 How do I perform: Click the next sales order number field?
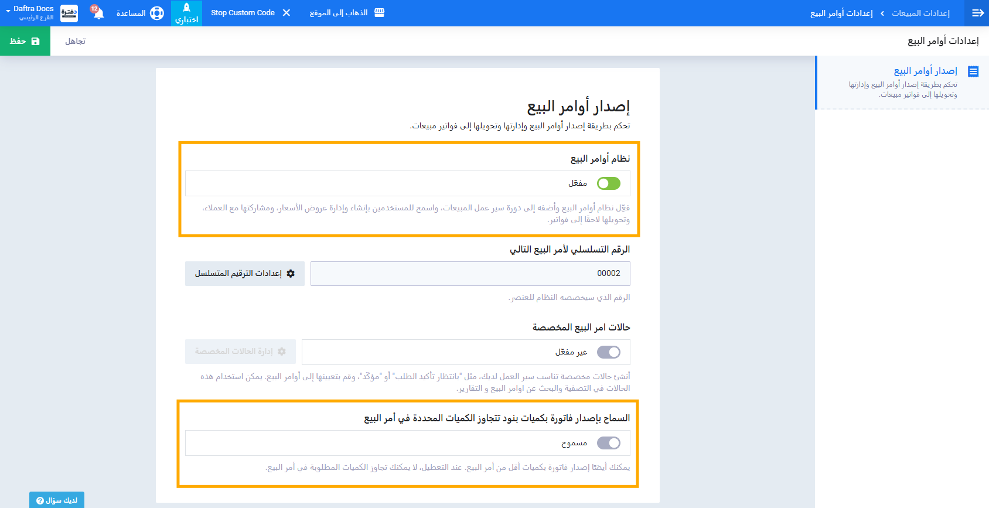coord(470,274)
